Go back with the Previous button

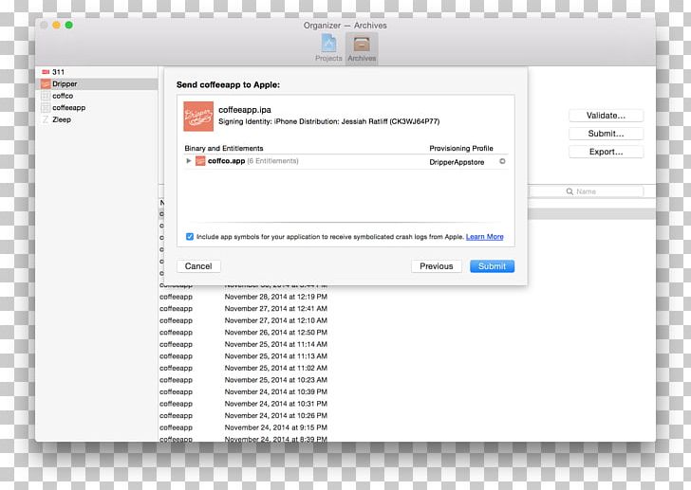click(437, 266)
